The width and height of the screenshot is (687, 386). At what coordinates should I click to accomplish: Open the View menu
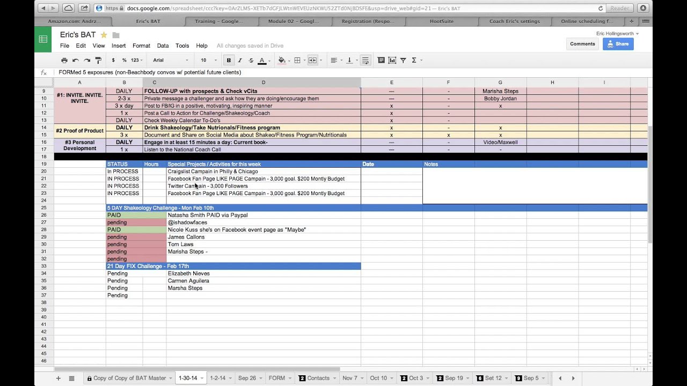tap(99, 46)
